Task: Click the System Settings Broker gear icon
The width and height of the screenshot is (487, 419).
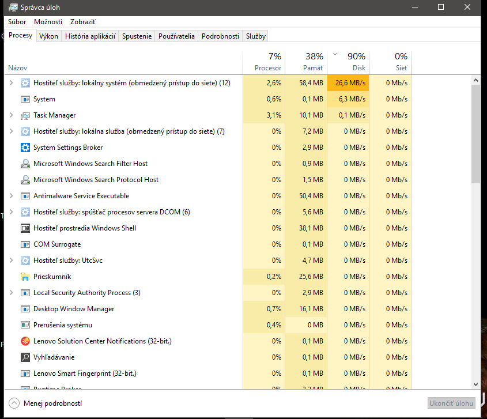Action: coord(25,148)
